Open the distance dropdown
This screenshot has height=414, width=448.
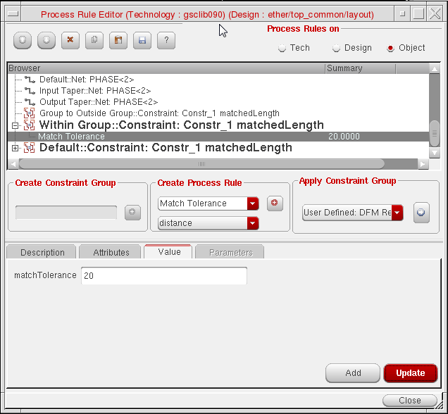[253, 223]
